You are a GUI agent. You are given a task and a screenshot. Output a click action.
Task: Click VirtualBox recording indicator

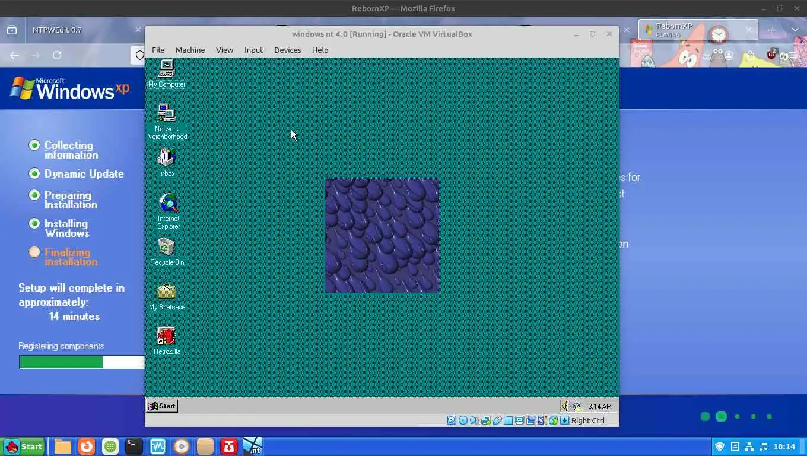(530, 420)
